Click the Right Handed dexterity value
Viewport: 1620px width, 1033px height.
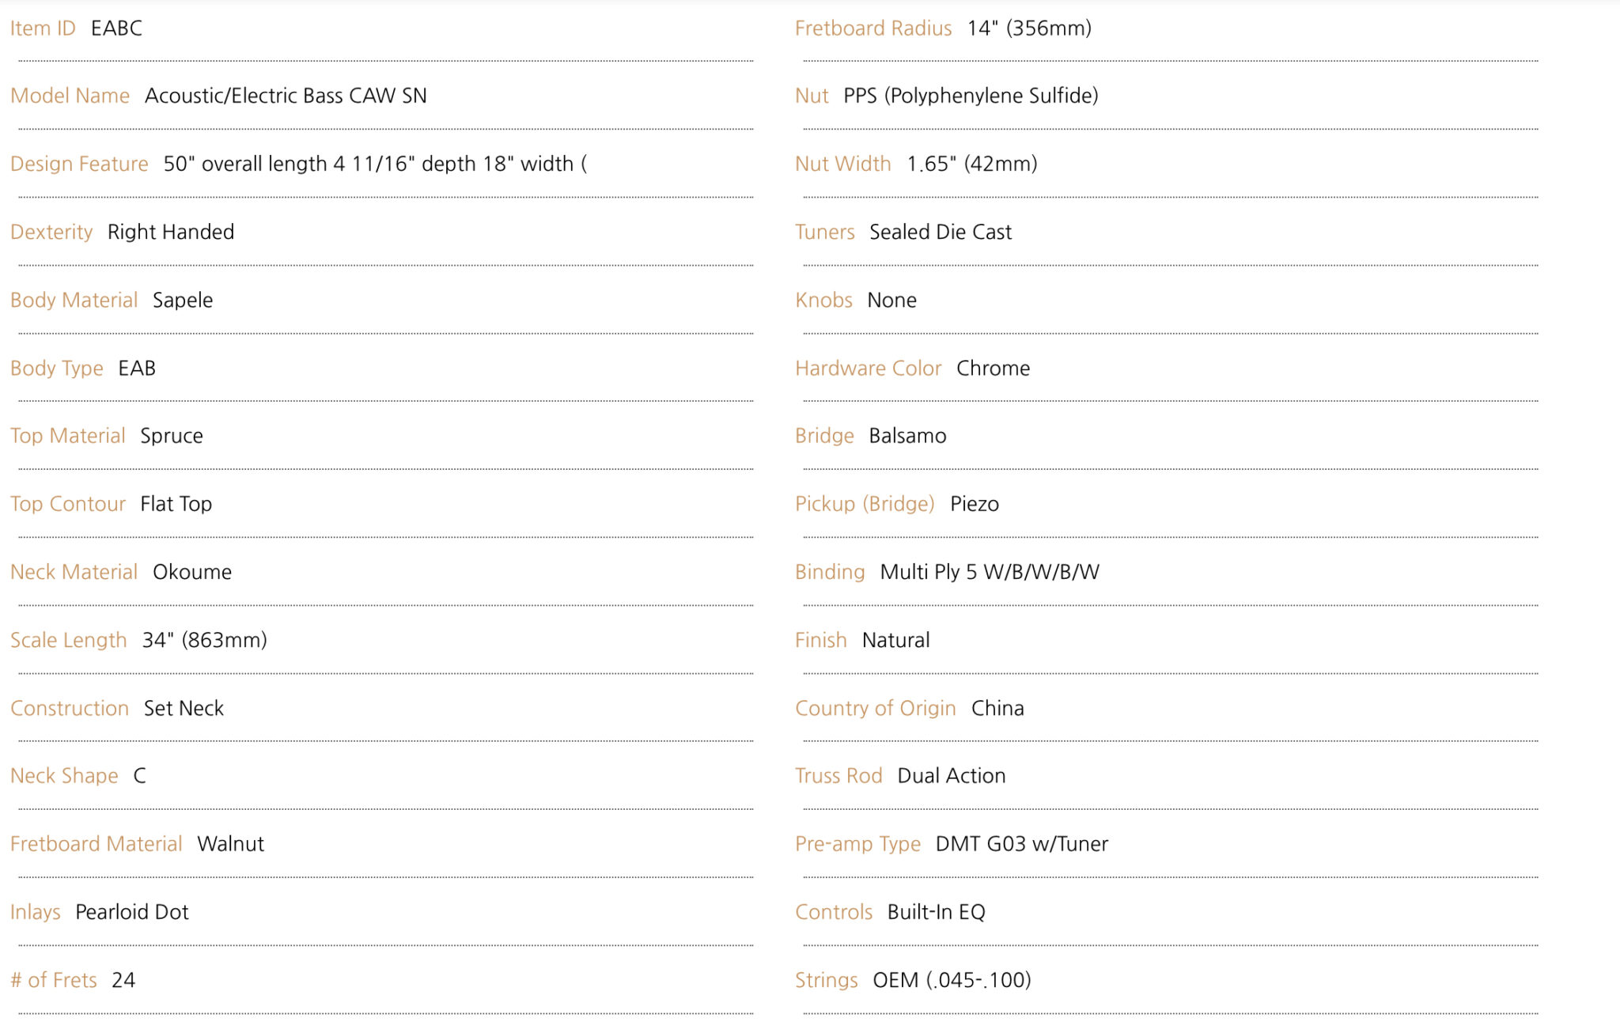171,232
